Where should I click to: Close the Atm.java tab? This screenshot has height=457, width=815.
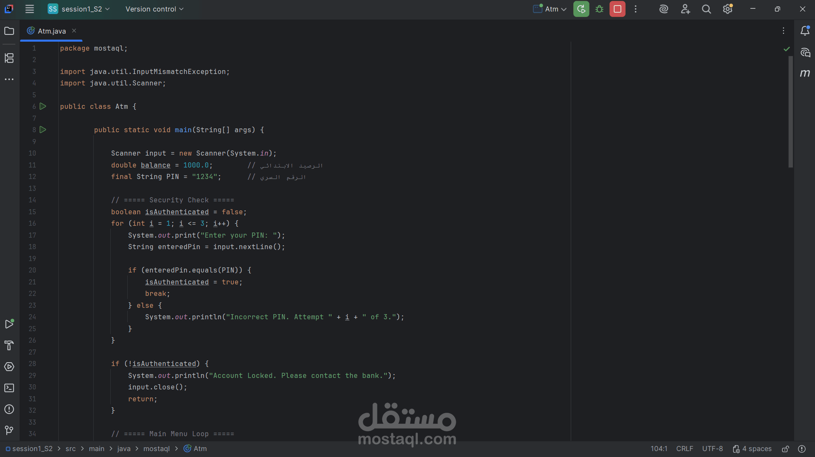tap(74, 31)
